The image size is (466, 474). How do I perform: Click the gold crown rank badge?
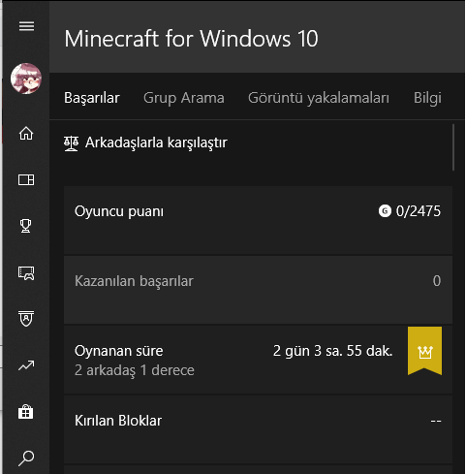point(424,351)
